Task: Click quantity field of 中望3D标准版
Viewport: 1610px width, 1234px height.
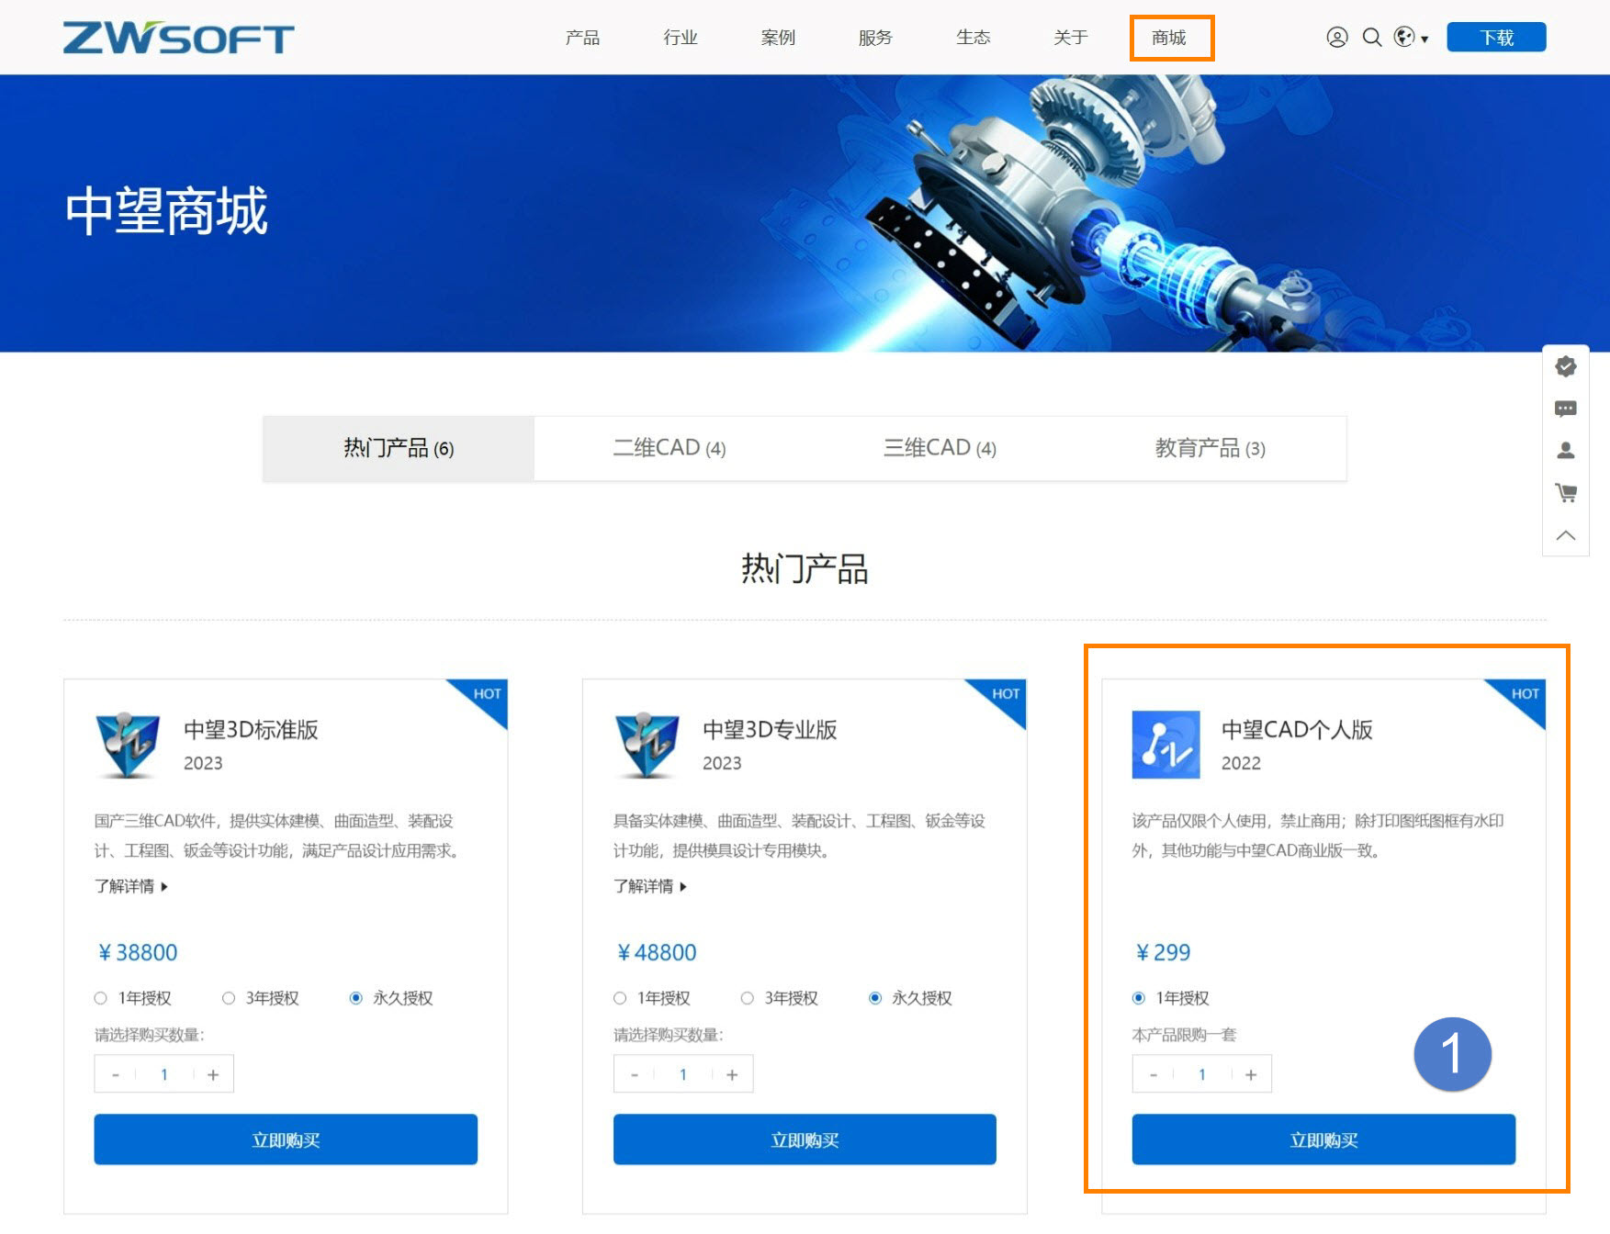Action: pyautogui.click(x=164, y=1074)
